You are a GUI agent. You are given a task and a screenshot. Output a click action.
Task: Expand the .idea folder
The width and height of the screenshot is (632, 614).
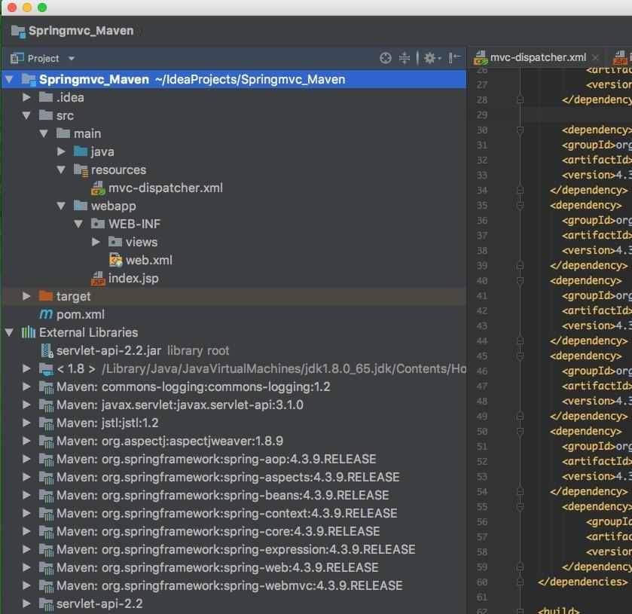coord(26,98)
